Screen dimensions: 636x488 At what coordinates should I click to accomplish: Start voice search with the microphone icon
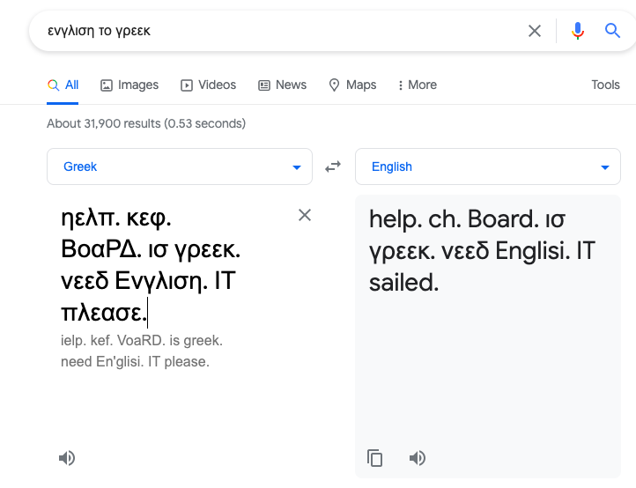[x=578, y=31]
